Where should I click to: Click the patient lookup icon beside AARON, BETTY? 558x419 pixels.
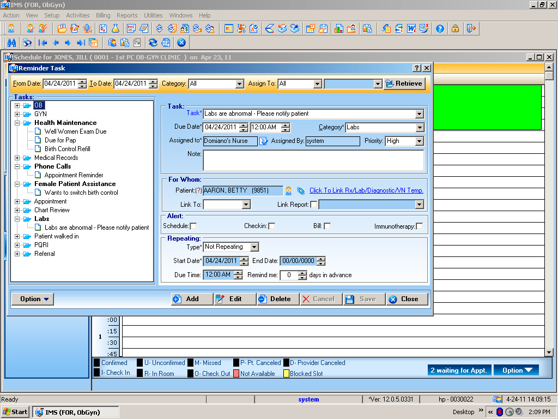[289, 190]
